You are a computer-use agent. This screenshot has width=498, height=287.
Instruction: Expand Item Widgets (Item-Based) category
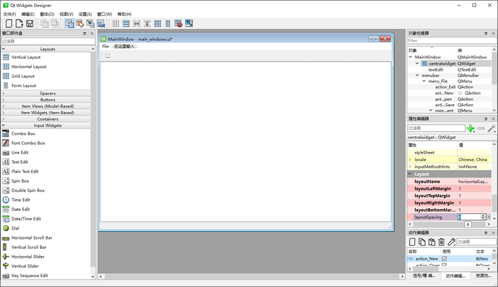tap(4, 112)
